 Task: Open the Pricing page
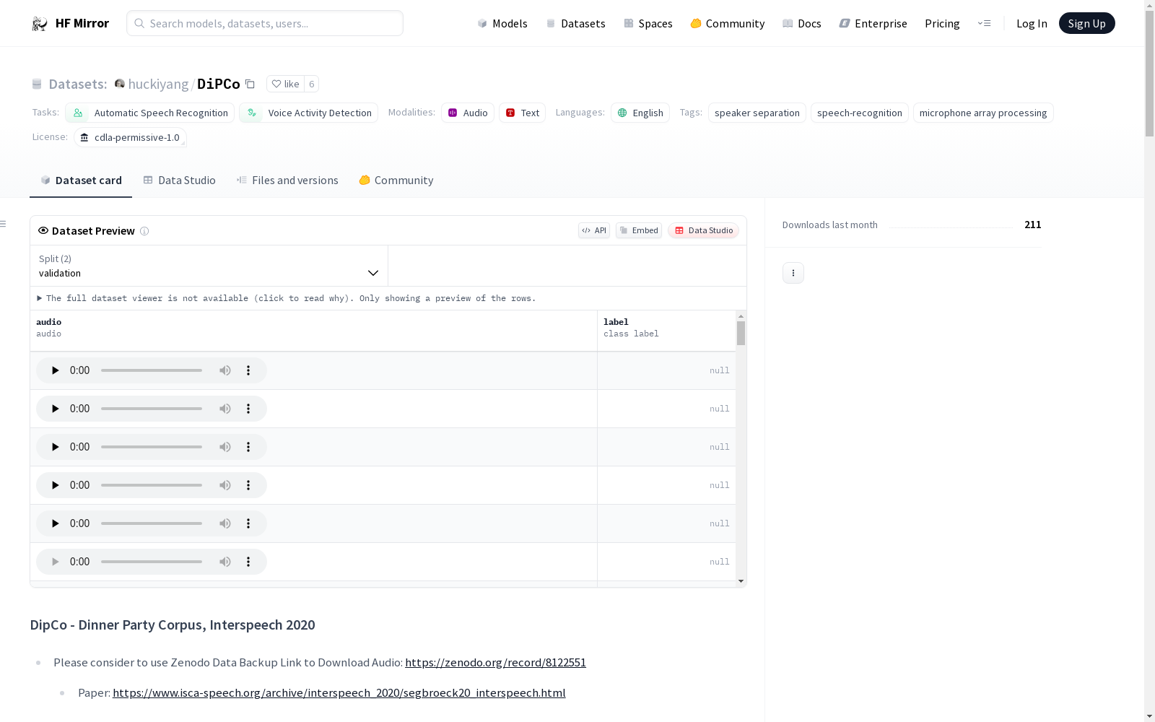click(942, 24)
